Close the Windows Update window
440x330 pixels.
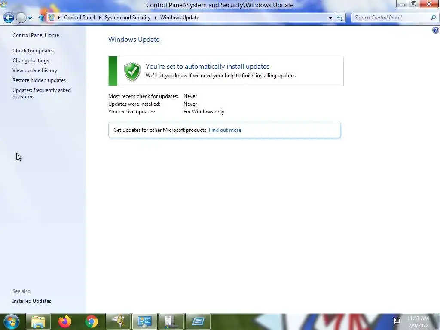tap(429, 4)
